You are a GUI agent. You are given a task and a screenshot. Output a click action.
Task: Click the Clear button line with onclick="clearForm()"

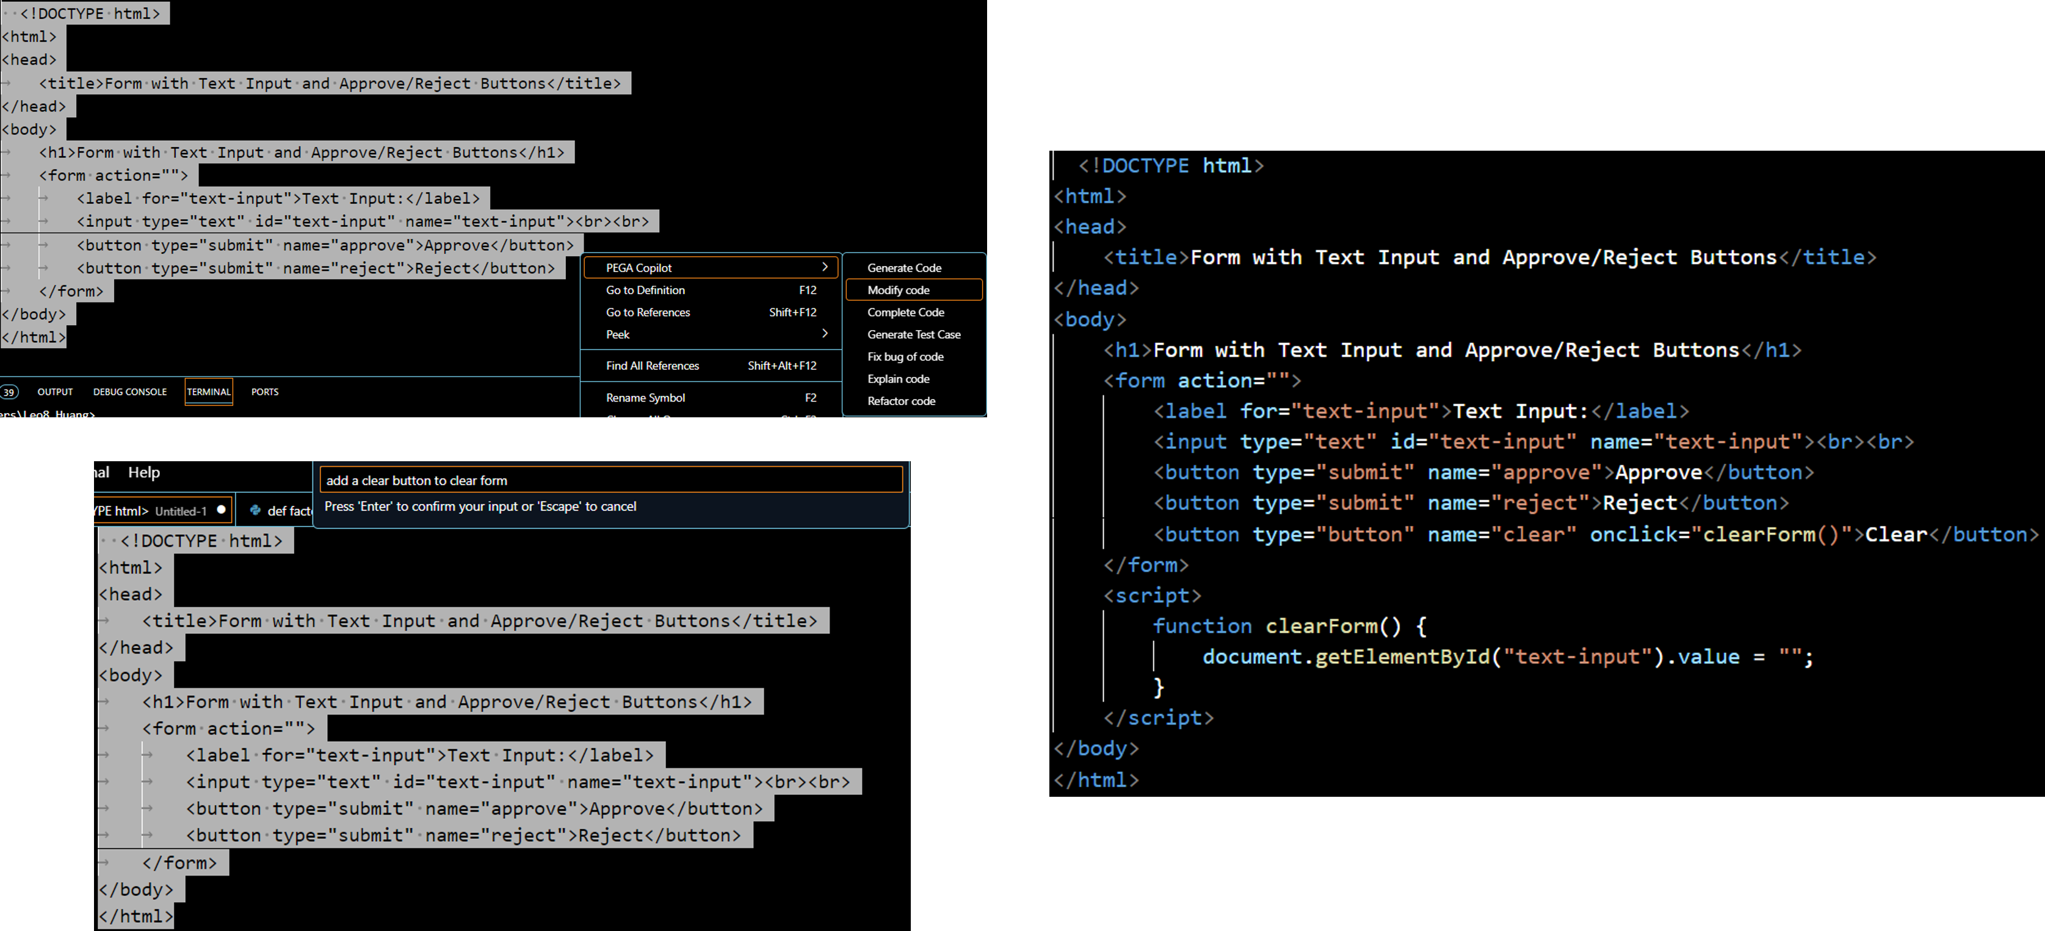[x=1595, y=535]
